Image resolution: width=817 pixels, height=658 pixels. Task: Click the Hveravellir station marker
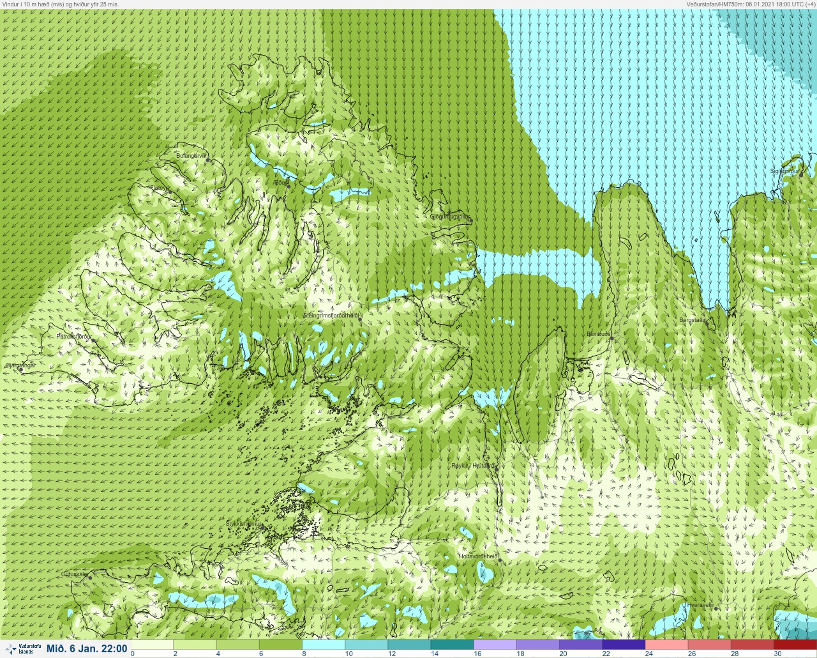click(716, 608)
